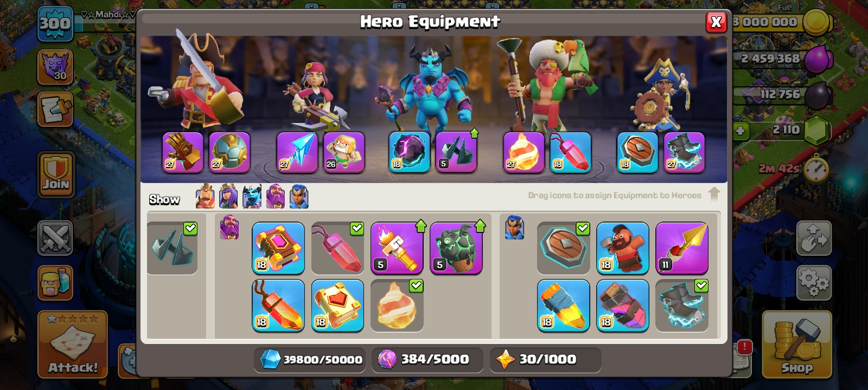Select the level 5 Lavaloon Puppet equipment
Image resolution: width=868 pixels, height=390 pixels.
tap(456, 248)
